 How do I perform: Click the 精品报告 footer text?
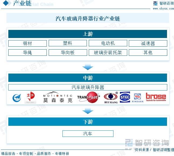point(8,154)
